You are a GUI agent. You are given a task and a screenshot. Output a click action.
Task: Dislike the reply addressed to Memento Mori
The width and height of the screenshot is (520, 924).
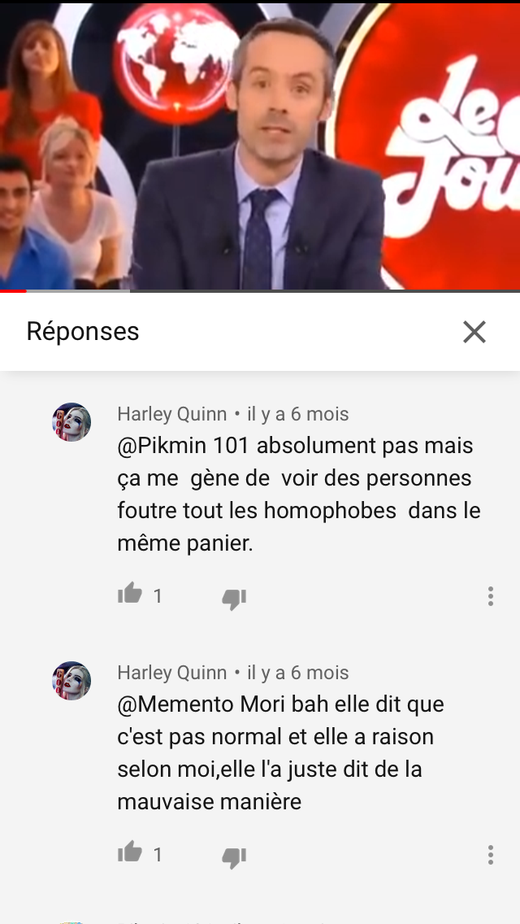click(234, 856)
